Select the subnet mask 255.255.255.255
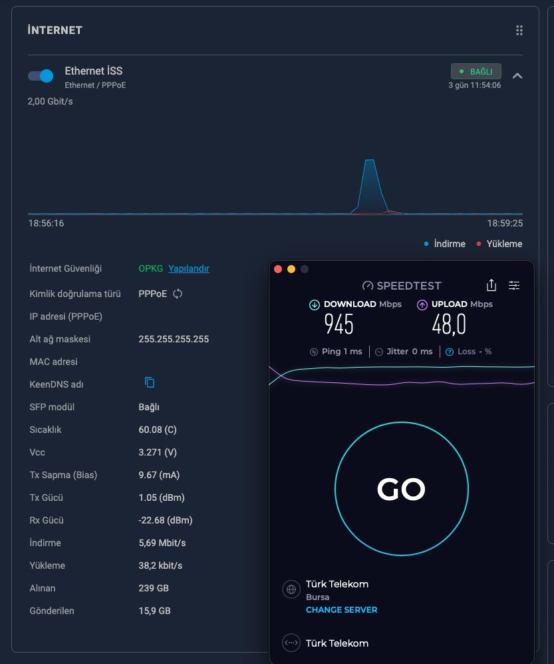The height and width of the screenshot is (664, 554). pos(174,339)
